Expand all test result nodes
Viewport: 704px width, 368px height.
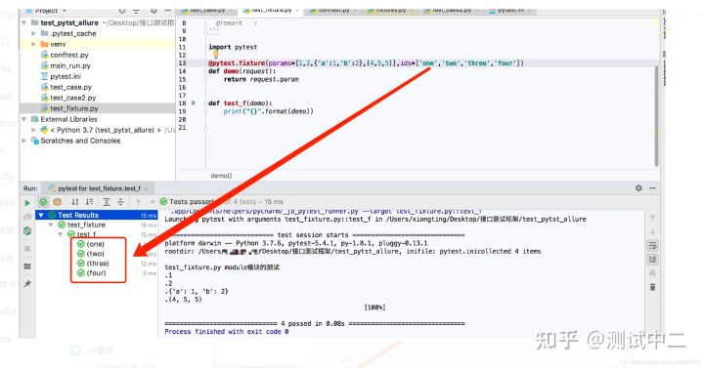coord(107,202)
